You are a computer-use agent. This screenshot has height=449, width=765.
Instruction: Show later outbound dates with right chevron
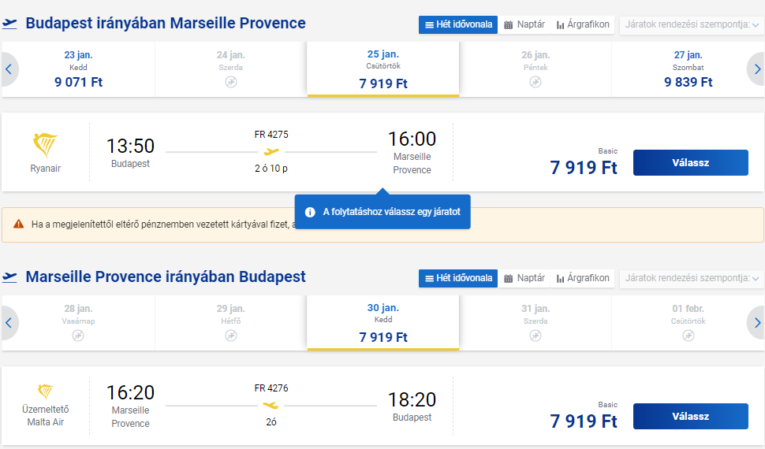click(756, 69)
